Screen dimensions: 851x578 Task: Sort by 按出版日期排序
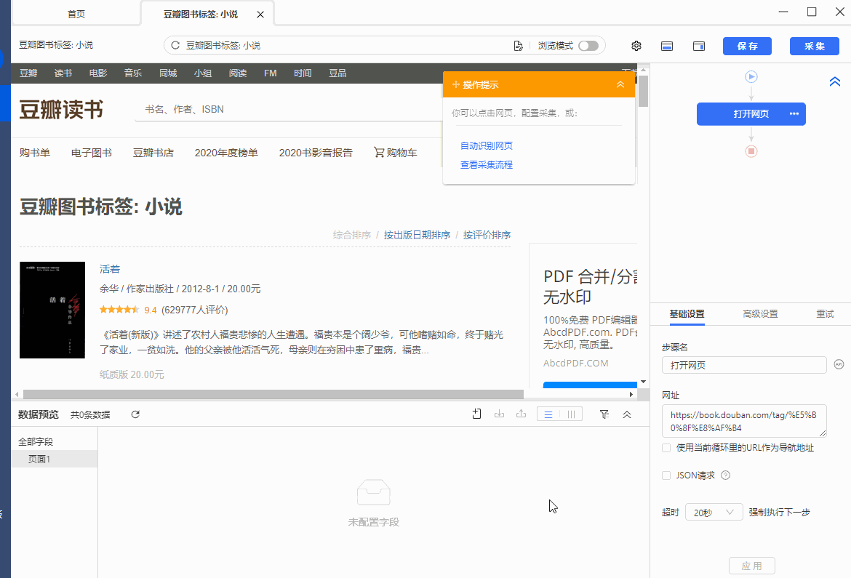coord(417,235)
